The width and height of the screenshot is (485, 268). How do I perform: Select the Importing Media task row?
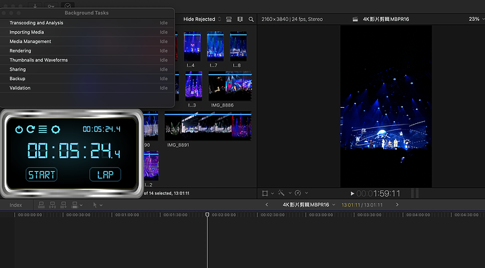coord(87,32)
